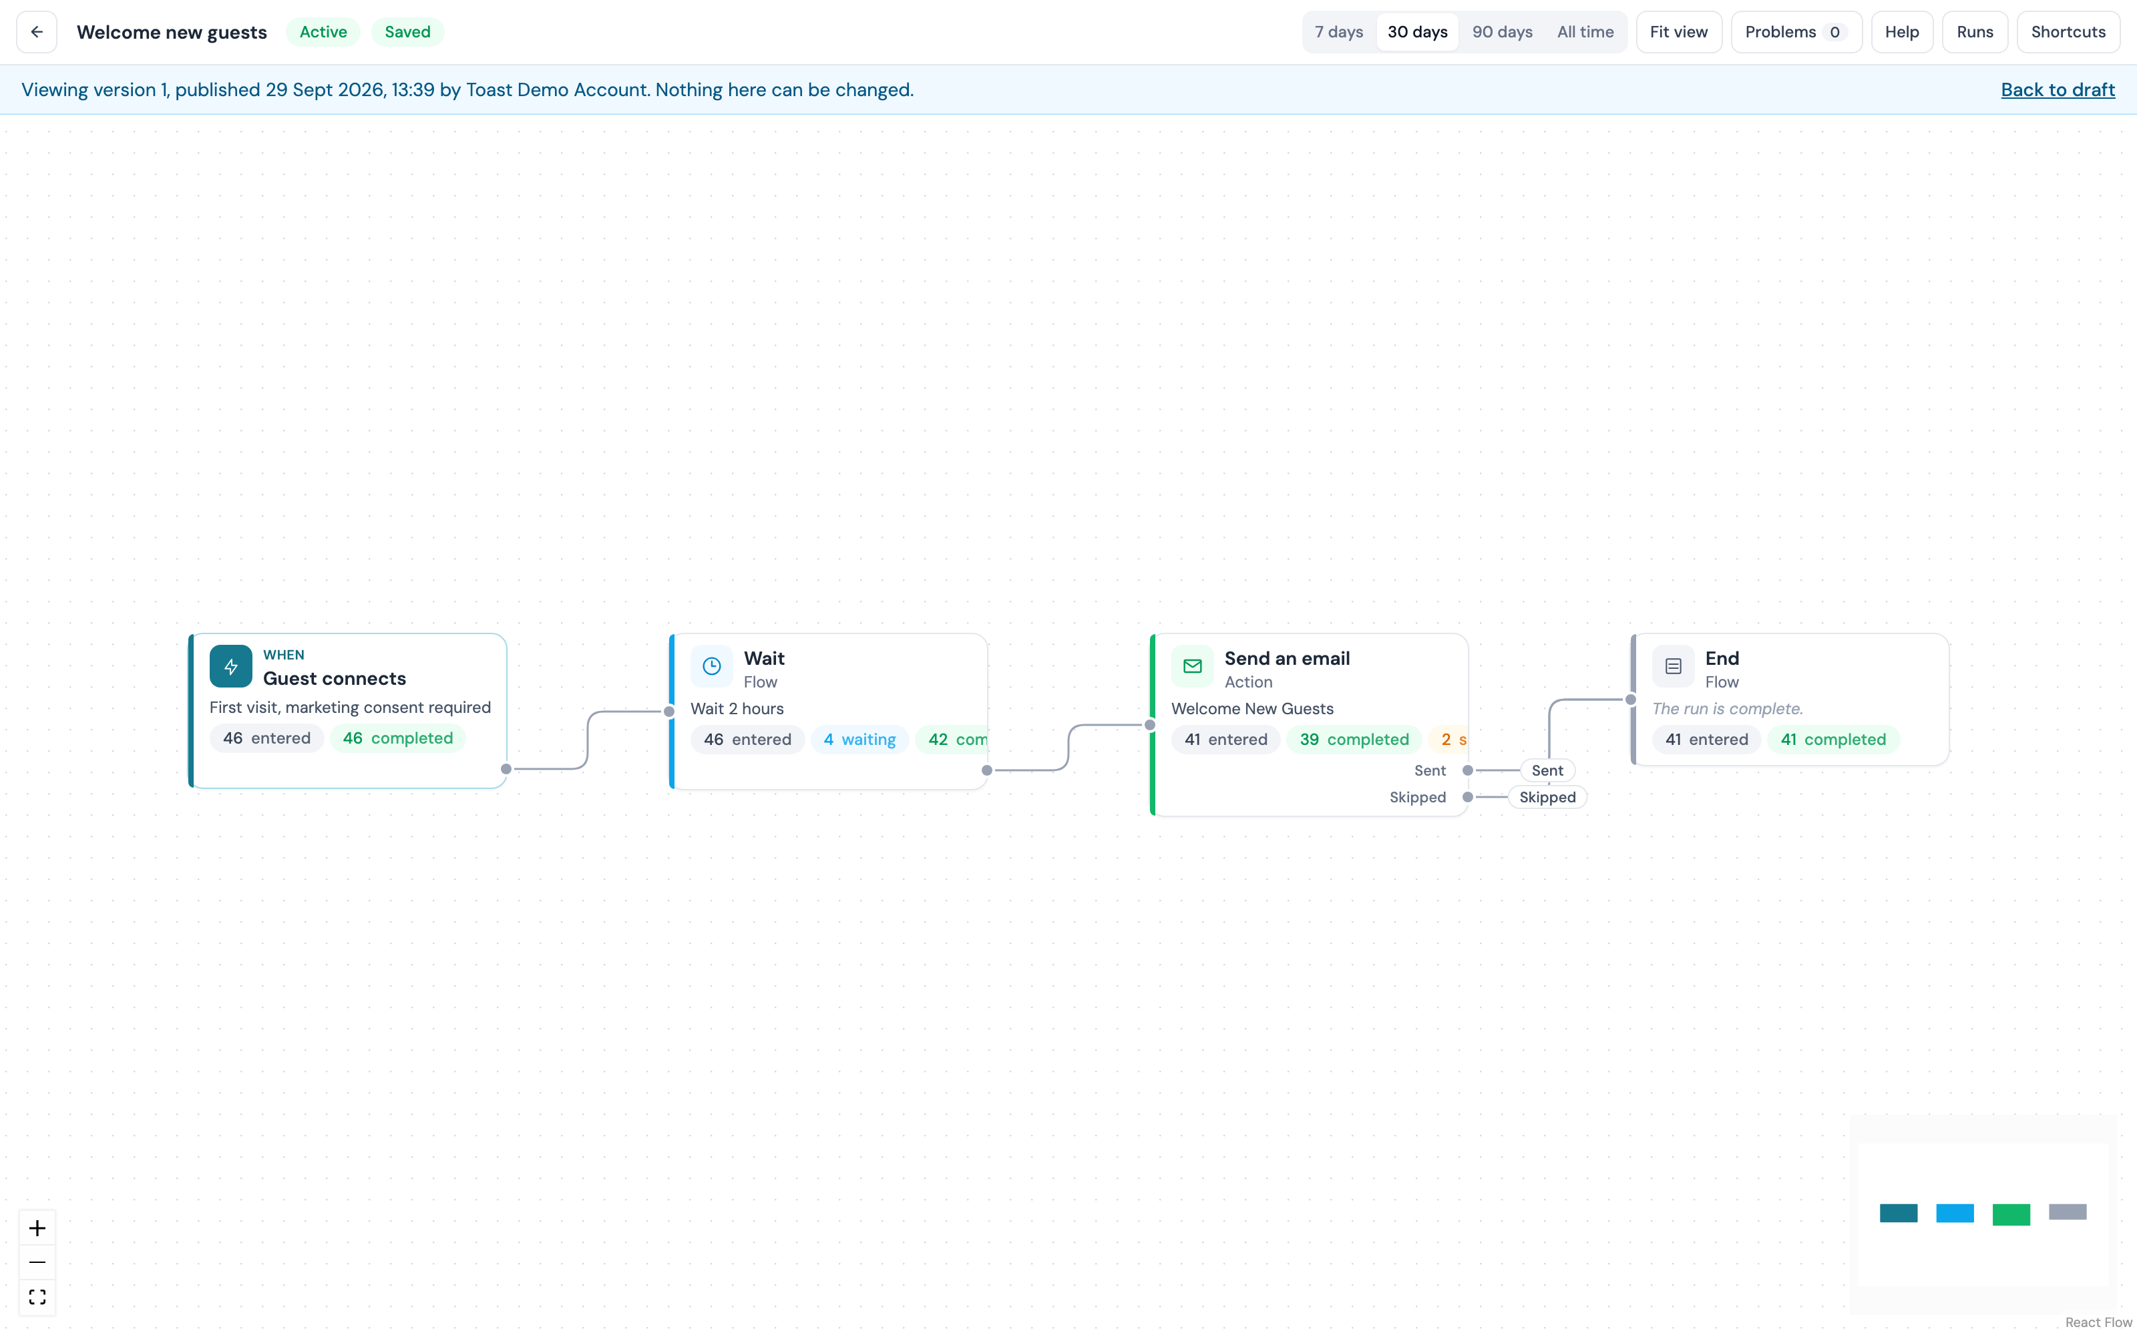This screenshot has width=2137, height=1335.
Task: Click the Wait node clock icon
Action: pos(712,665)
